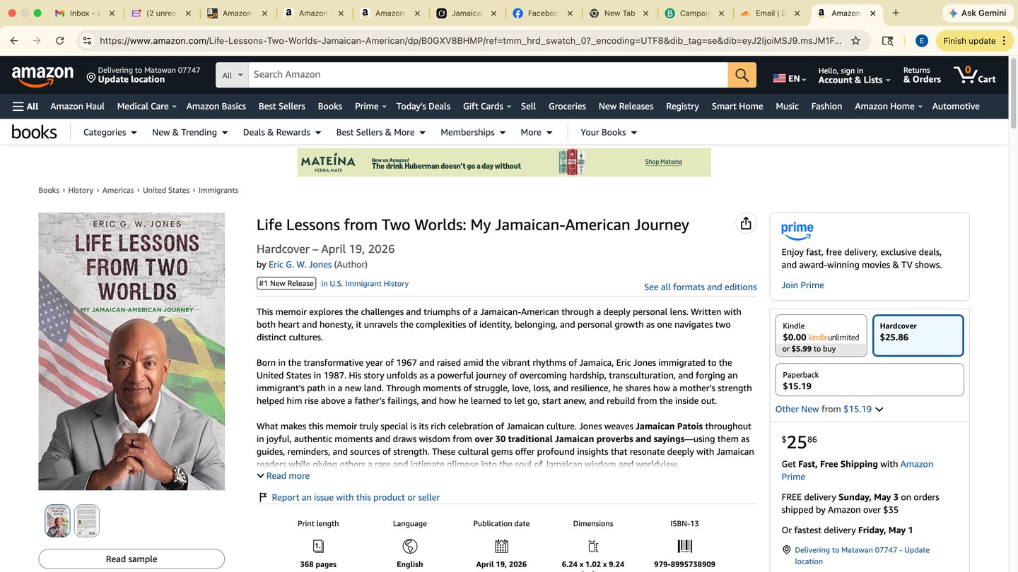
Task: Select the Kindle format option
Action: (x=821, y=335)
